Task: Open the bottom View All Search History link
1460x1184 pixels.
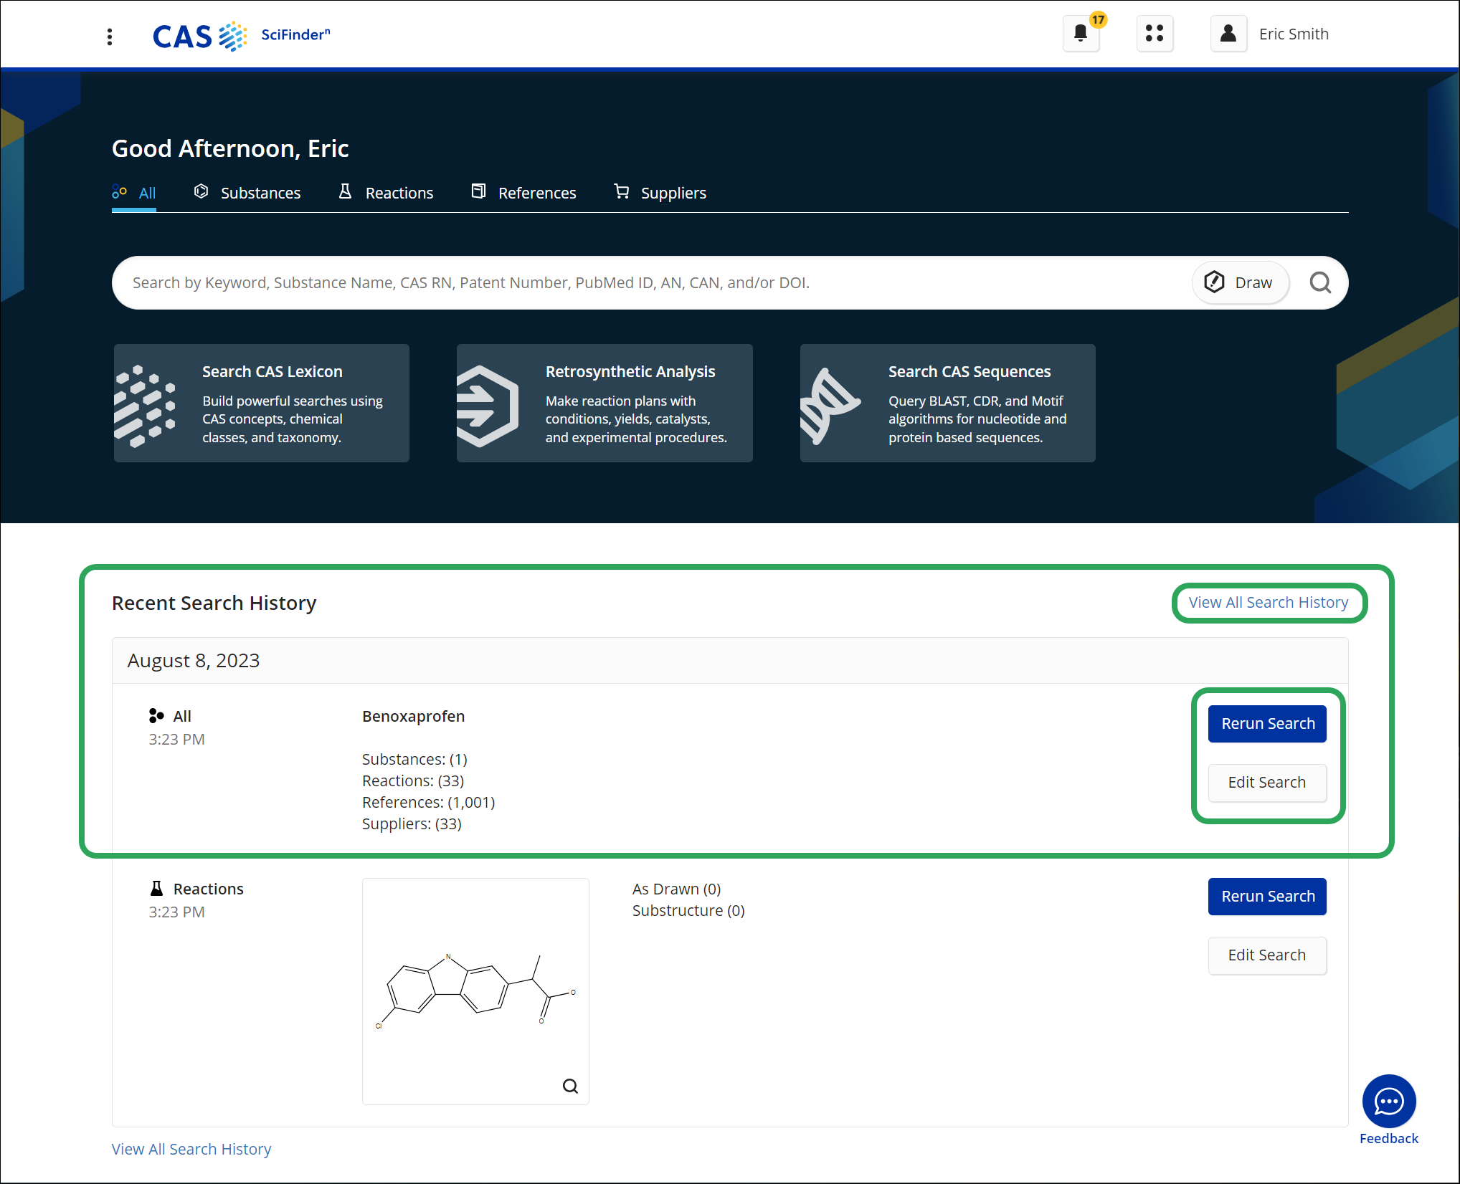Action: (191, 1150)
